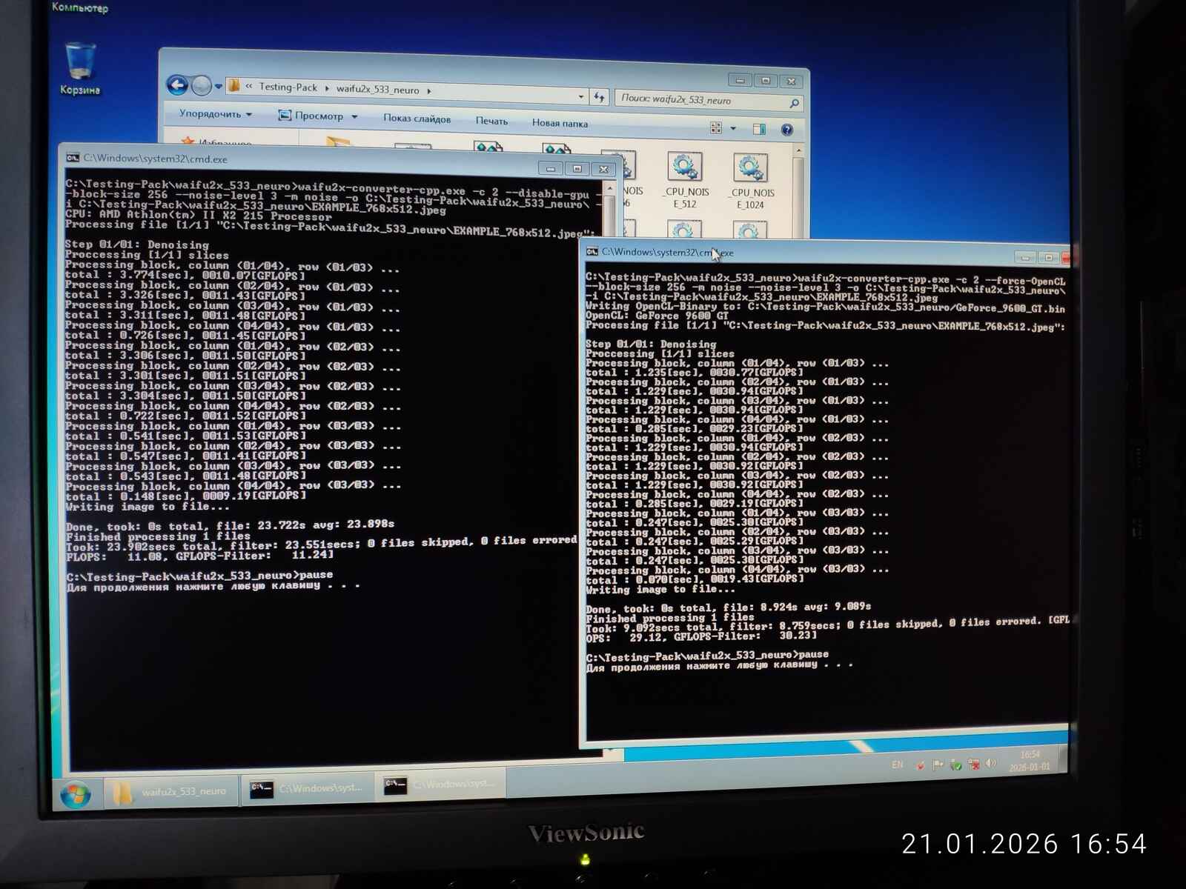Click the folder icon in the address bar
Screen dimensions: 1186x889
point(234,86)
